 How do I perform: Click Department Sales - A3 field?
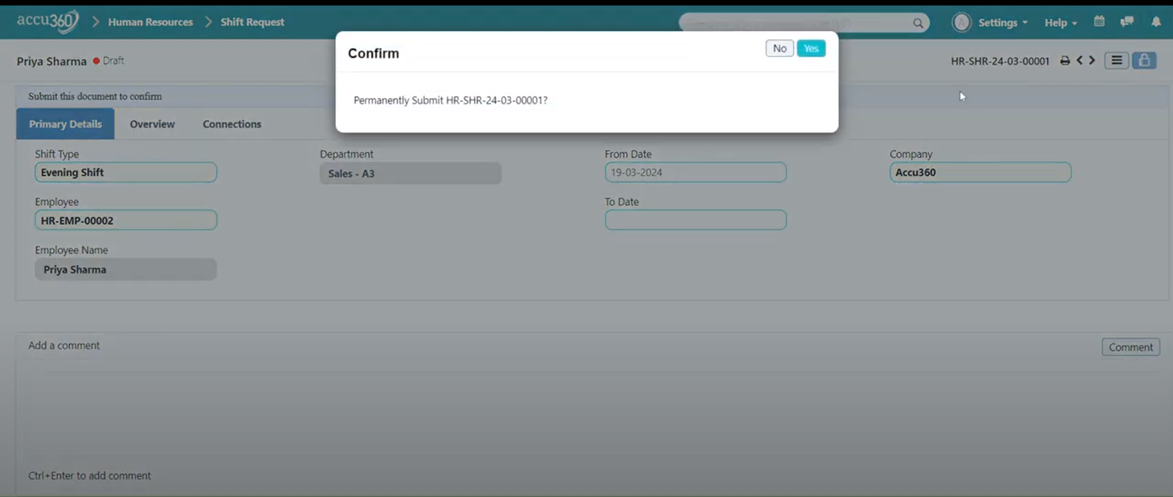pyautogui.click(x=411, y=174)
